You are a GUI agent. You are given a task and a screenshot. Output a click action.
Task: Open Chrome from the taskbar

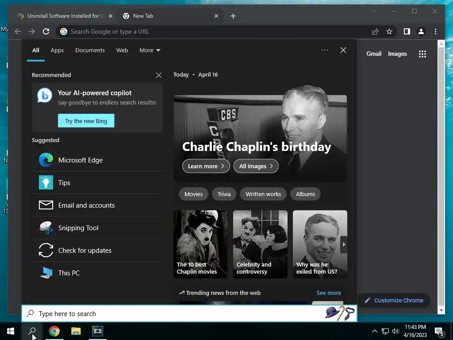(x=54, y=331)
